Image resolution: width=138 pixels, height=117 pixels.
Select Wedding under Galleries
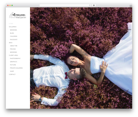pyautogui.click(x=14, y=30)
